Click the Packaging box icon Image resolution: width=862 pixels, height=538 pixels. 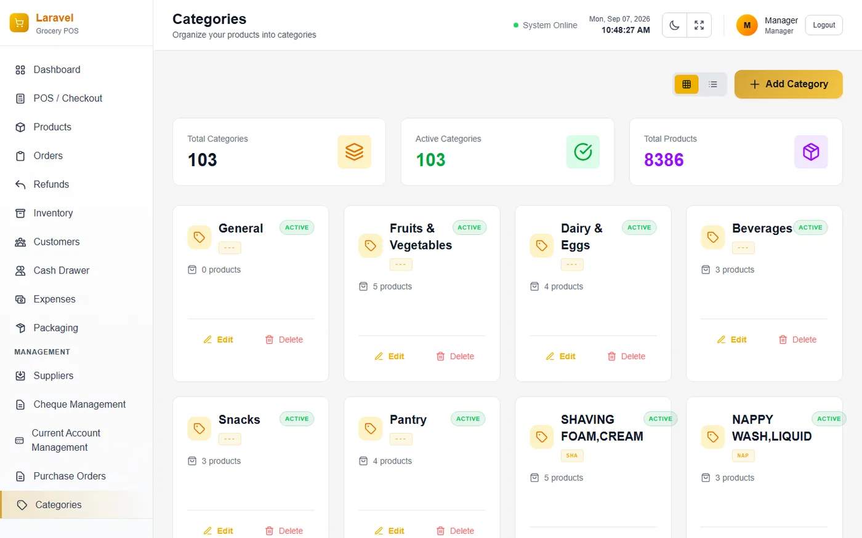[x=20, y=328]
